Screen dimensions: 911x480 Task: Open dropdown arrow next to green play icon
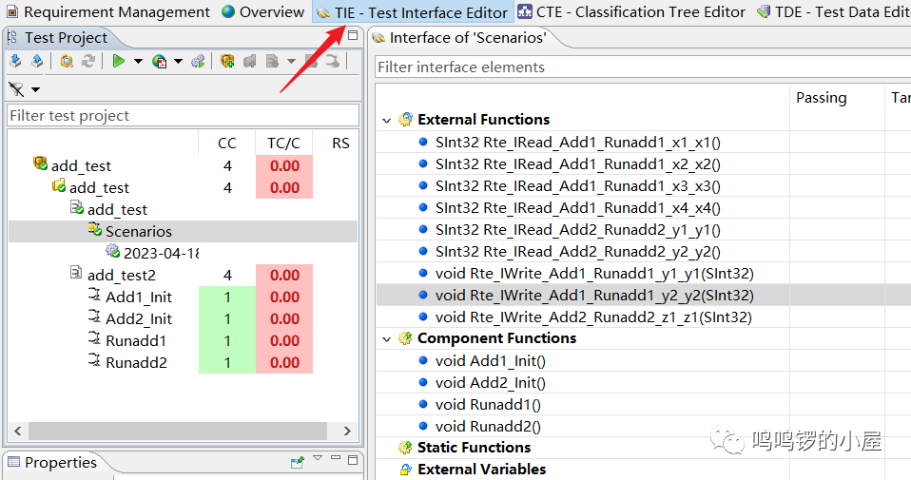pyautogui.click(x=138, y=62)
